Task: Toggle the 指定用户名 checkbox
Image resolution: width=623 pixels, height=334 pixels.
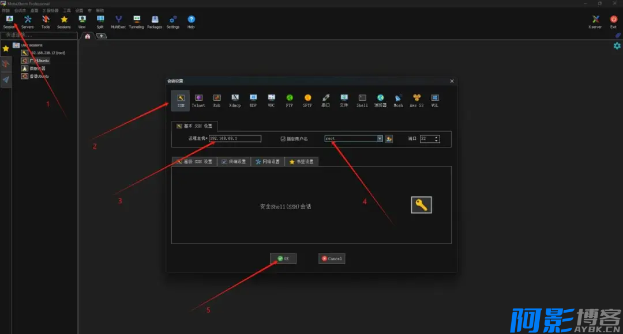Action: (x=283, y=139)
